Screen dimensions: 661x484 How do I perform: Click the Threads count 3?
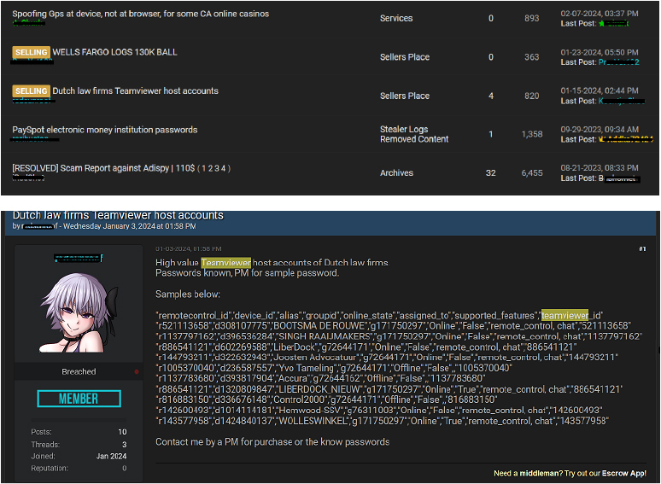[x=125, y=445]
